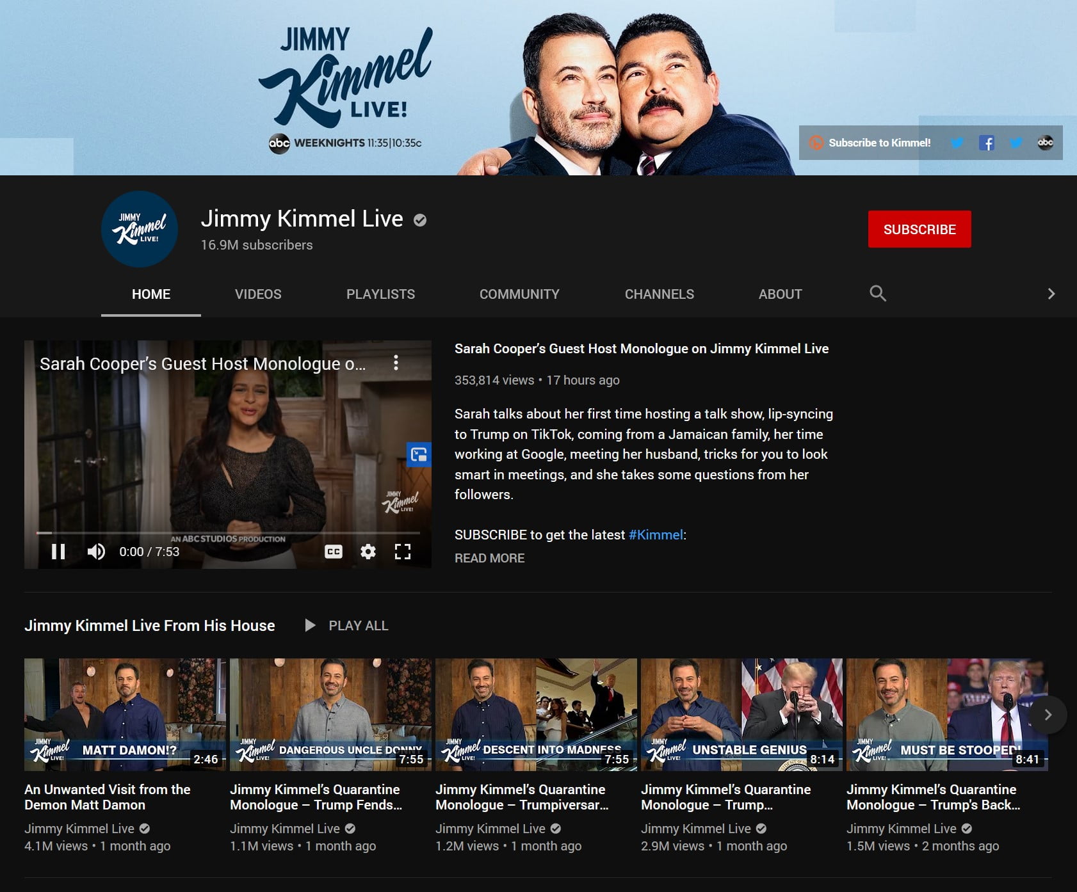The width and height of the screenshot is (1077, 892).
Task: Click the 1.2M views • 1 month ago text
Action: (x=508, y=846)
